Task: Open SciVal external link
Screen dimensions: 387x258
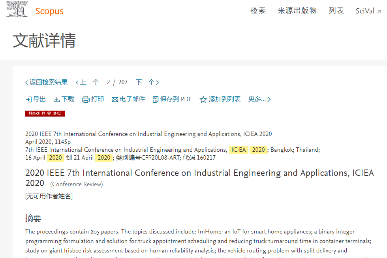Action: pyautogui.click(x=368, y=11)
